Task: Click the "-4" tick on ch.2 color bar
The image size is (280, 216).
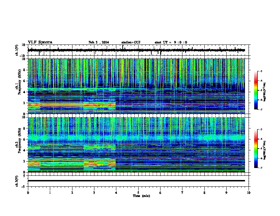Action: [261, 139]
